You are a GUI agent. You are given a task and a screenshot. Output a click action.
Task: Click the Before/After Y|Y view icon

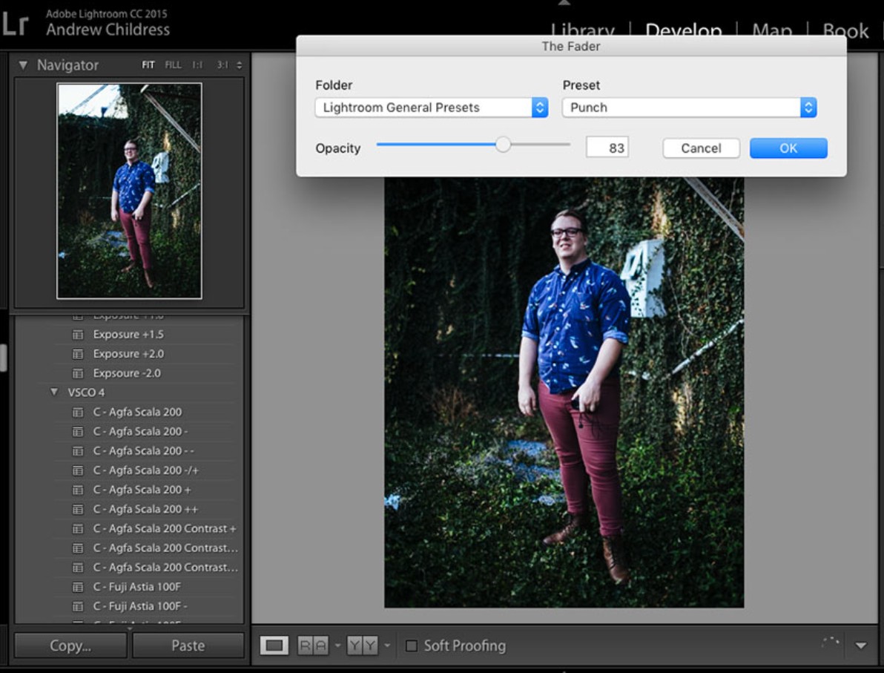(362, 646)
